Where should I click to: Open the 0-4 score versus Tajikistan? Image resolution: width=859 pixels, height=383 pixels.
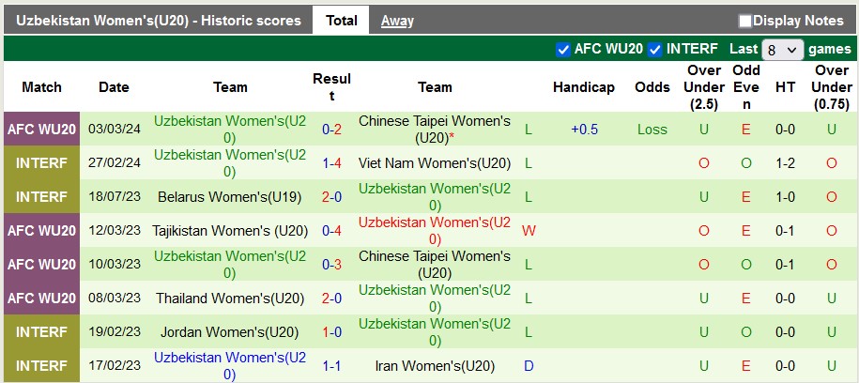tap(331, 231)
